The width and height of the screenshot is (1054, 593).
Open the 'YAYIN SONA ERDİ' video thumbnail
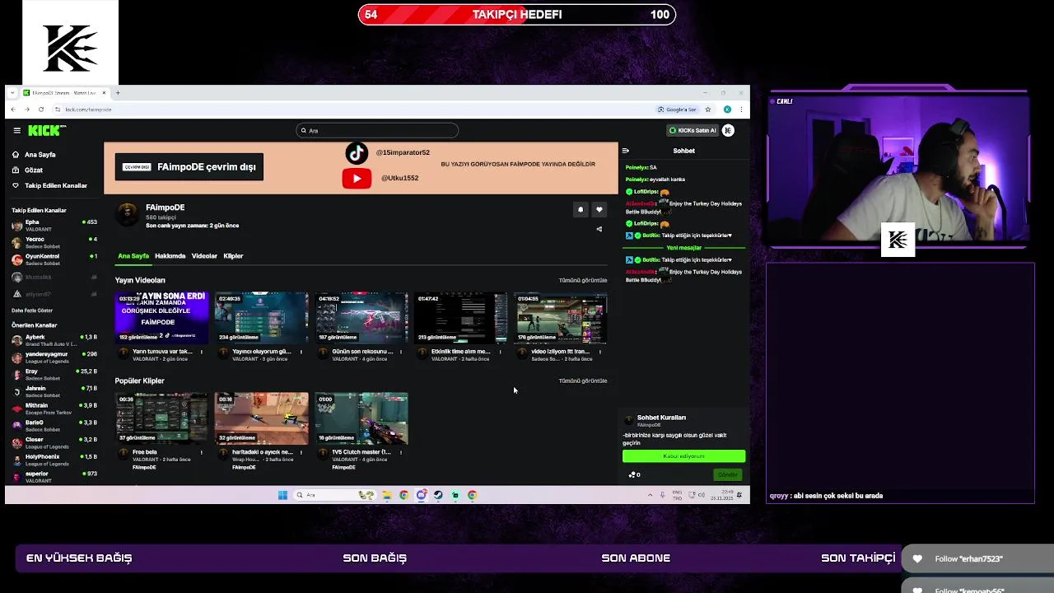pos(162,317)
